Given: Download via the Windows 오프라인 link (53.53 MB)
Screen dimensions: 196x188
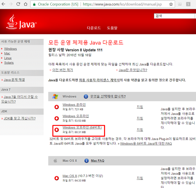Looking at the screenshot, I should (x=76, y=116).
